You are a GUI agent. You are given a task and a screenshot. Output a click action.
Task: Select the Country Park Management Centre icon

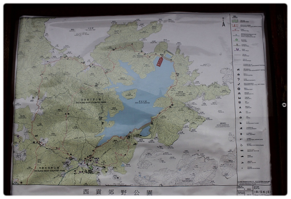238,70
